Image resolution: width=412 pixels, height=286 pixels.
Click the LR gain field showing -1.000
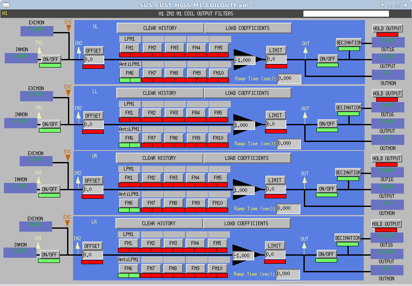(x=243, y=256)
